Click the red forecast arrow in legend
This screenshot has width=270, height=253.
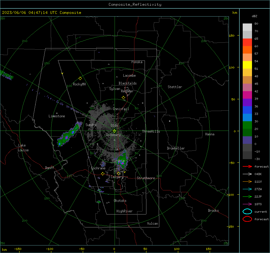pos(247,166)
